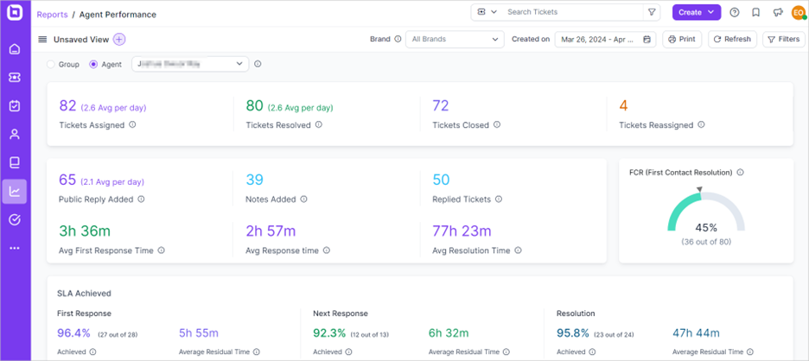
Task: Click info icon for First Response Achieved
Action: pyautogui.click(x=93, y=351)
